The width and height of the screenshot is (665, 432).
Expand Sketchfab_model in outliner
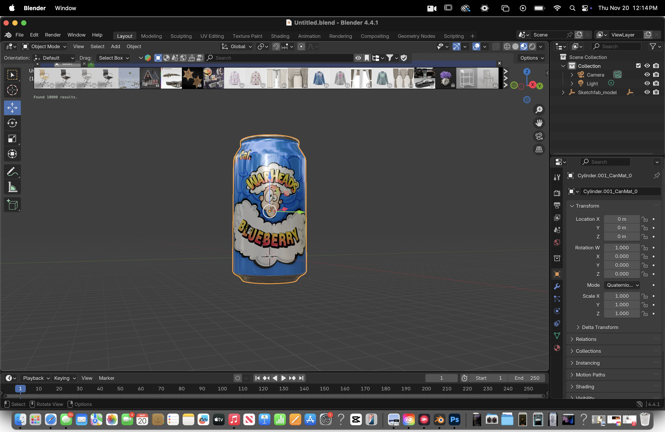(x=563, y=93)
